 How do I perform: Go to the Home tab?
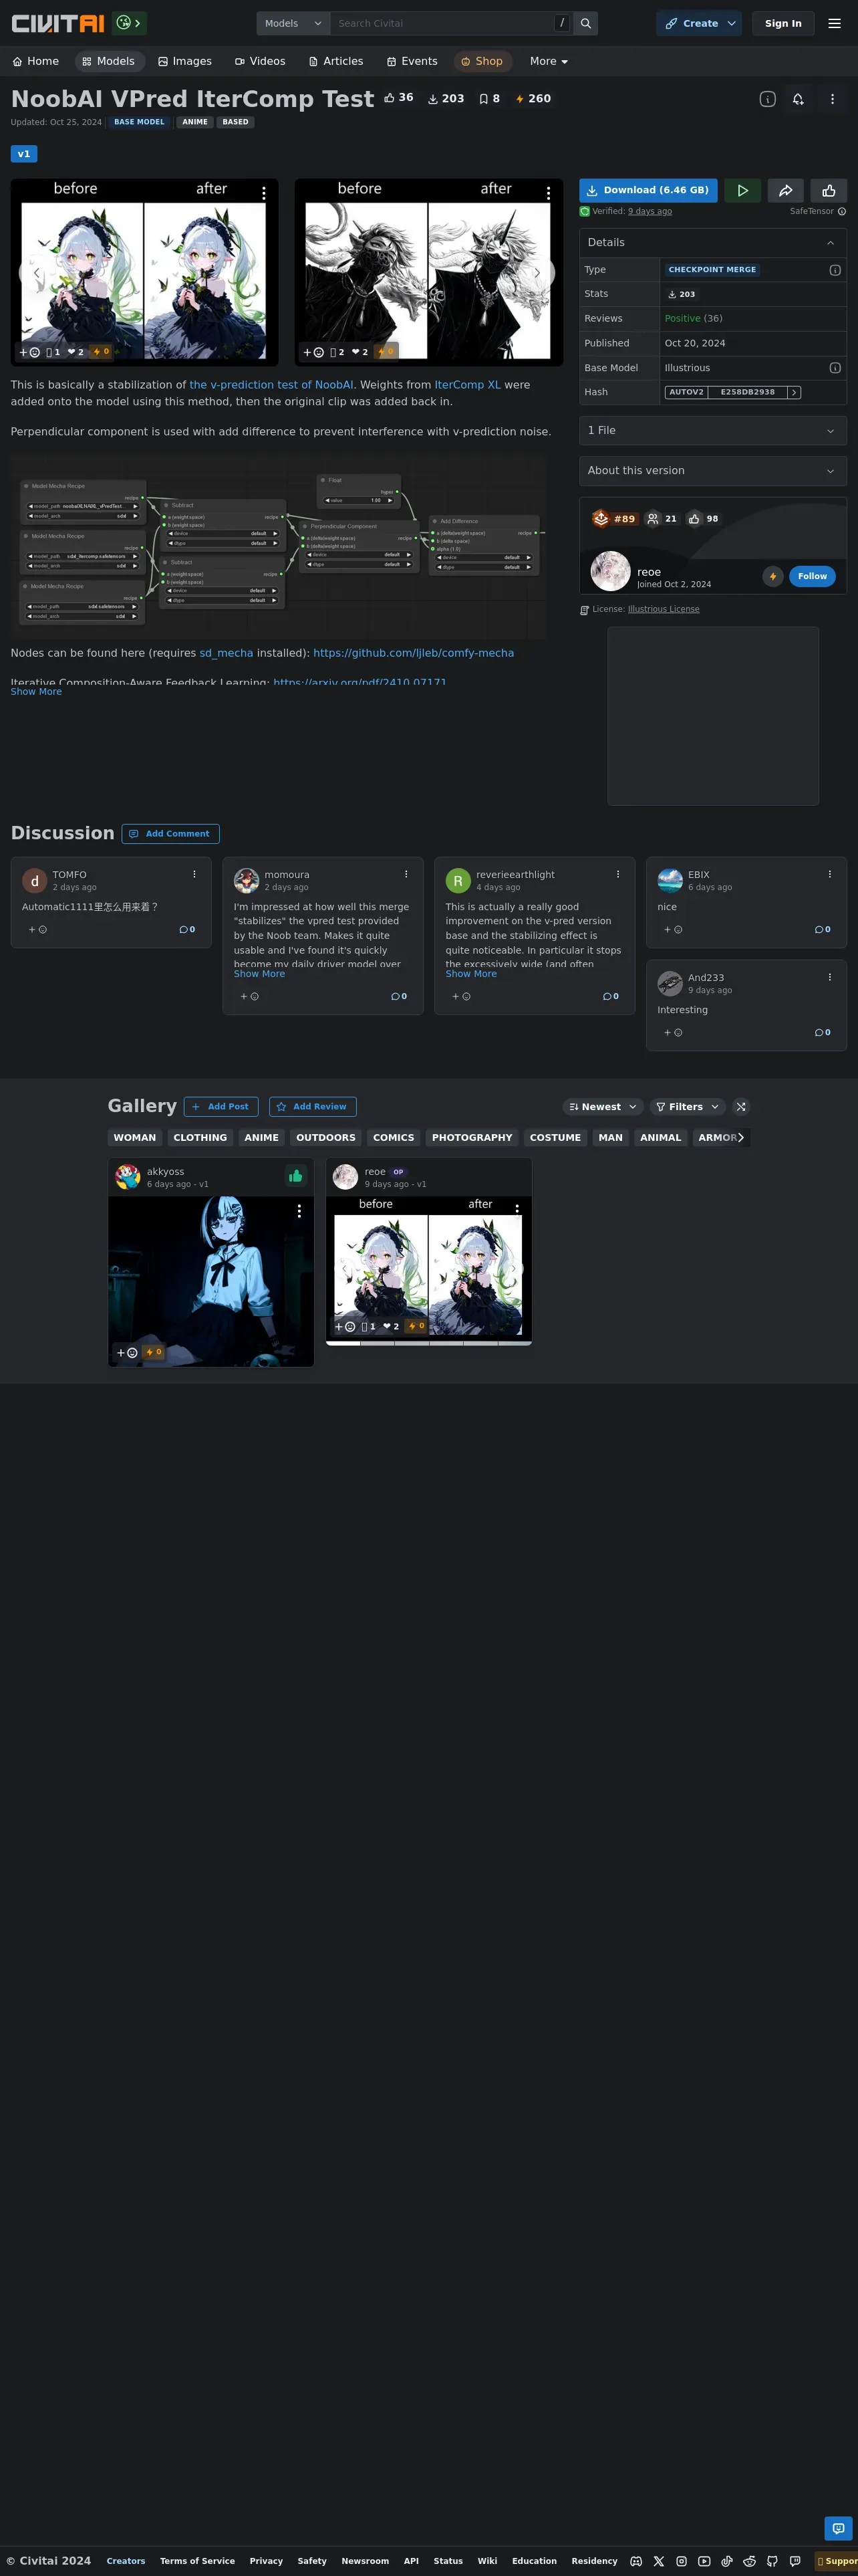(35, 61)
